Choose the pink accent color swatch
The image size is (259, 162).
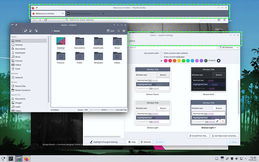pyautogui.click(x=166, y=61)
